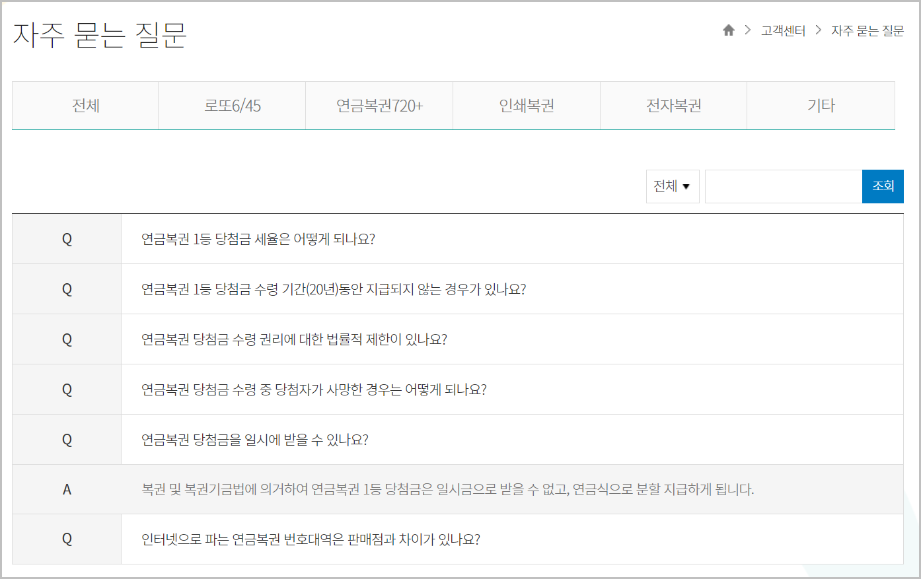Expand question about 법률적 제한
The width and height of the screenshot is (921, 579).
[294, 339]
